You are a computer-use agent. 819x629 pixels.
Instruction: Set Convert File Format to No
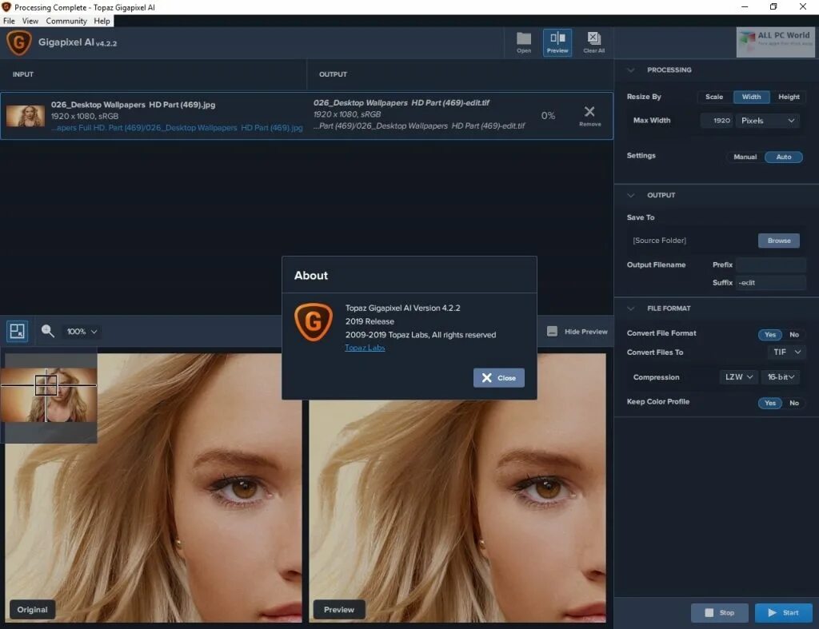coord(794,335)
